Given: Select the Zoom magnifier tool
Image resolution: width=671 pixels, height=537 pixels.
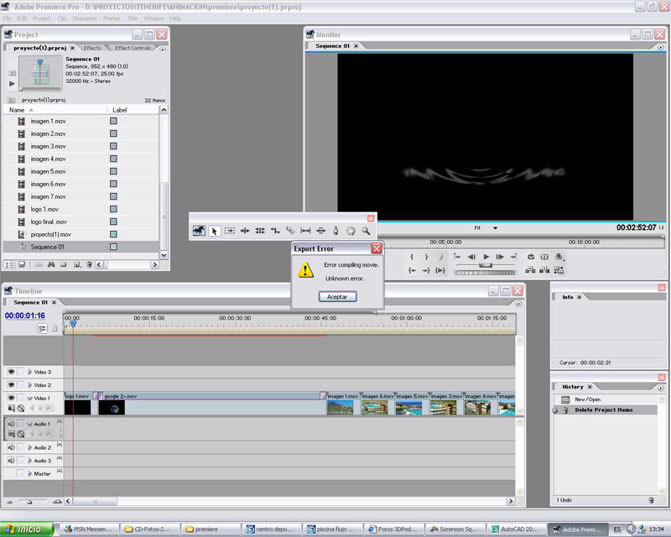Looking at the screenshot, I should point(366,231).
